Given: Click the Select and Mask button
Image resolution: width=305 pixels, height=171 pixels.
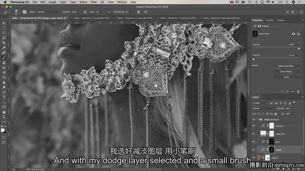Looking at the screenshot, I should 286,66.
